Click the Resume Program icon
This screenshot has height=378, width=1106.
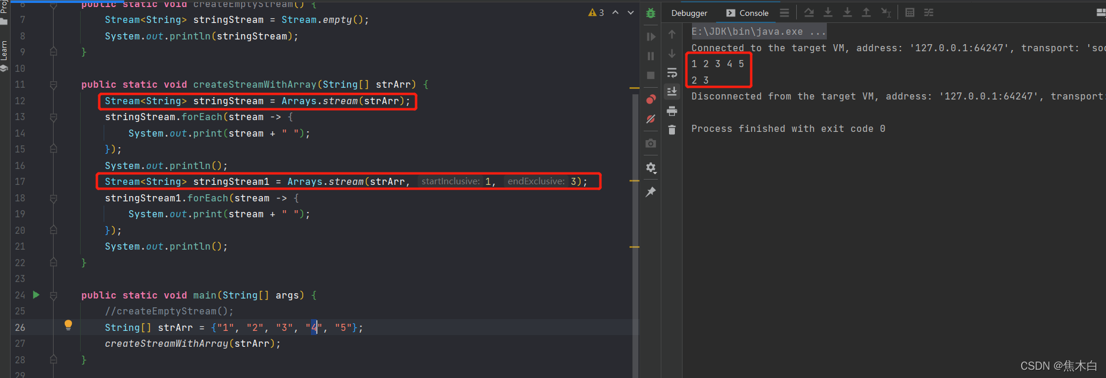[x=651, y=37]
